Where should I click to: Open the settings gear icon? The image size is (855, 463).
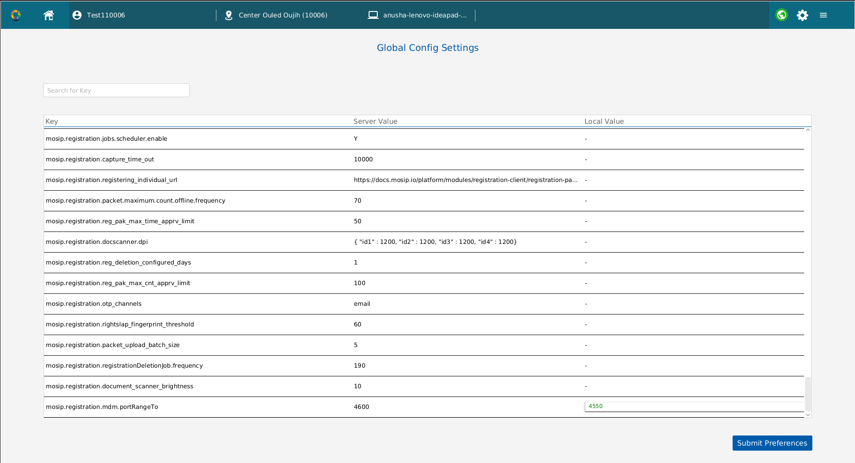802,15
